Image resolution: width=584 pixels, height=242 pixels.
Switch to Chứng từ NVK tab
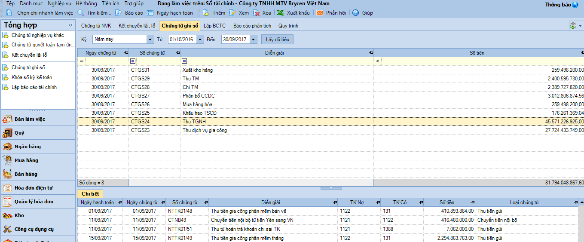pyautogui.click(x=96, y=26)
